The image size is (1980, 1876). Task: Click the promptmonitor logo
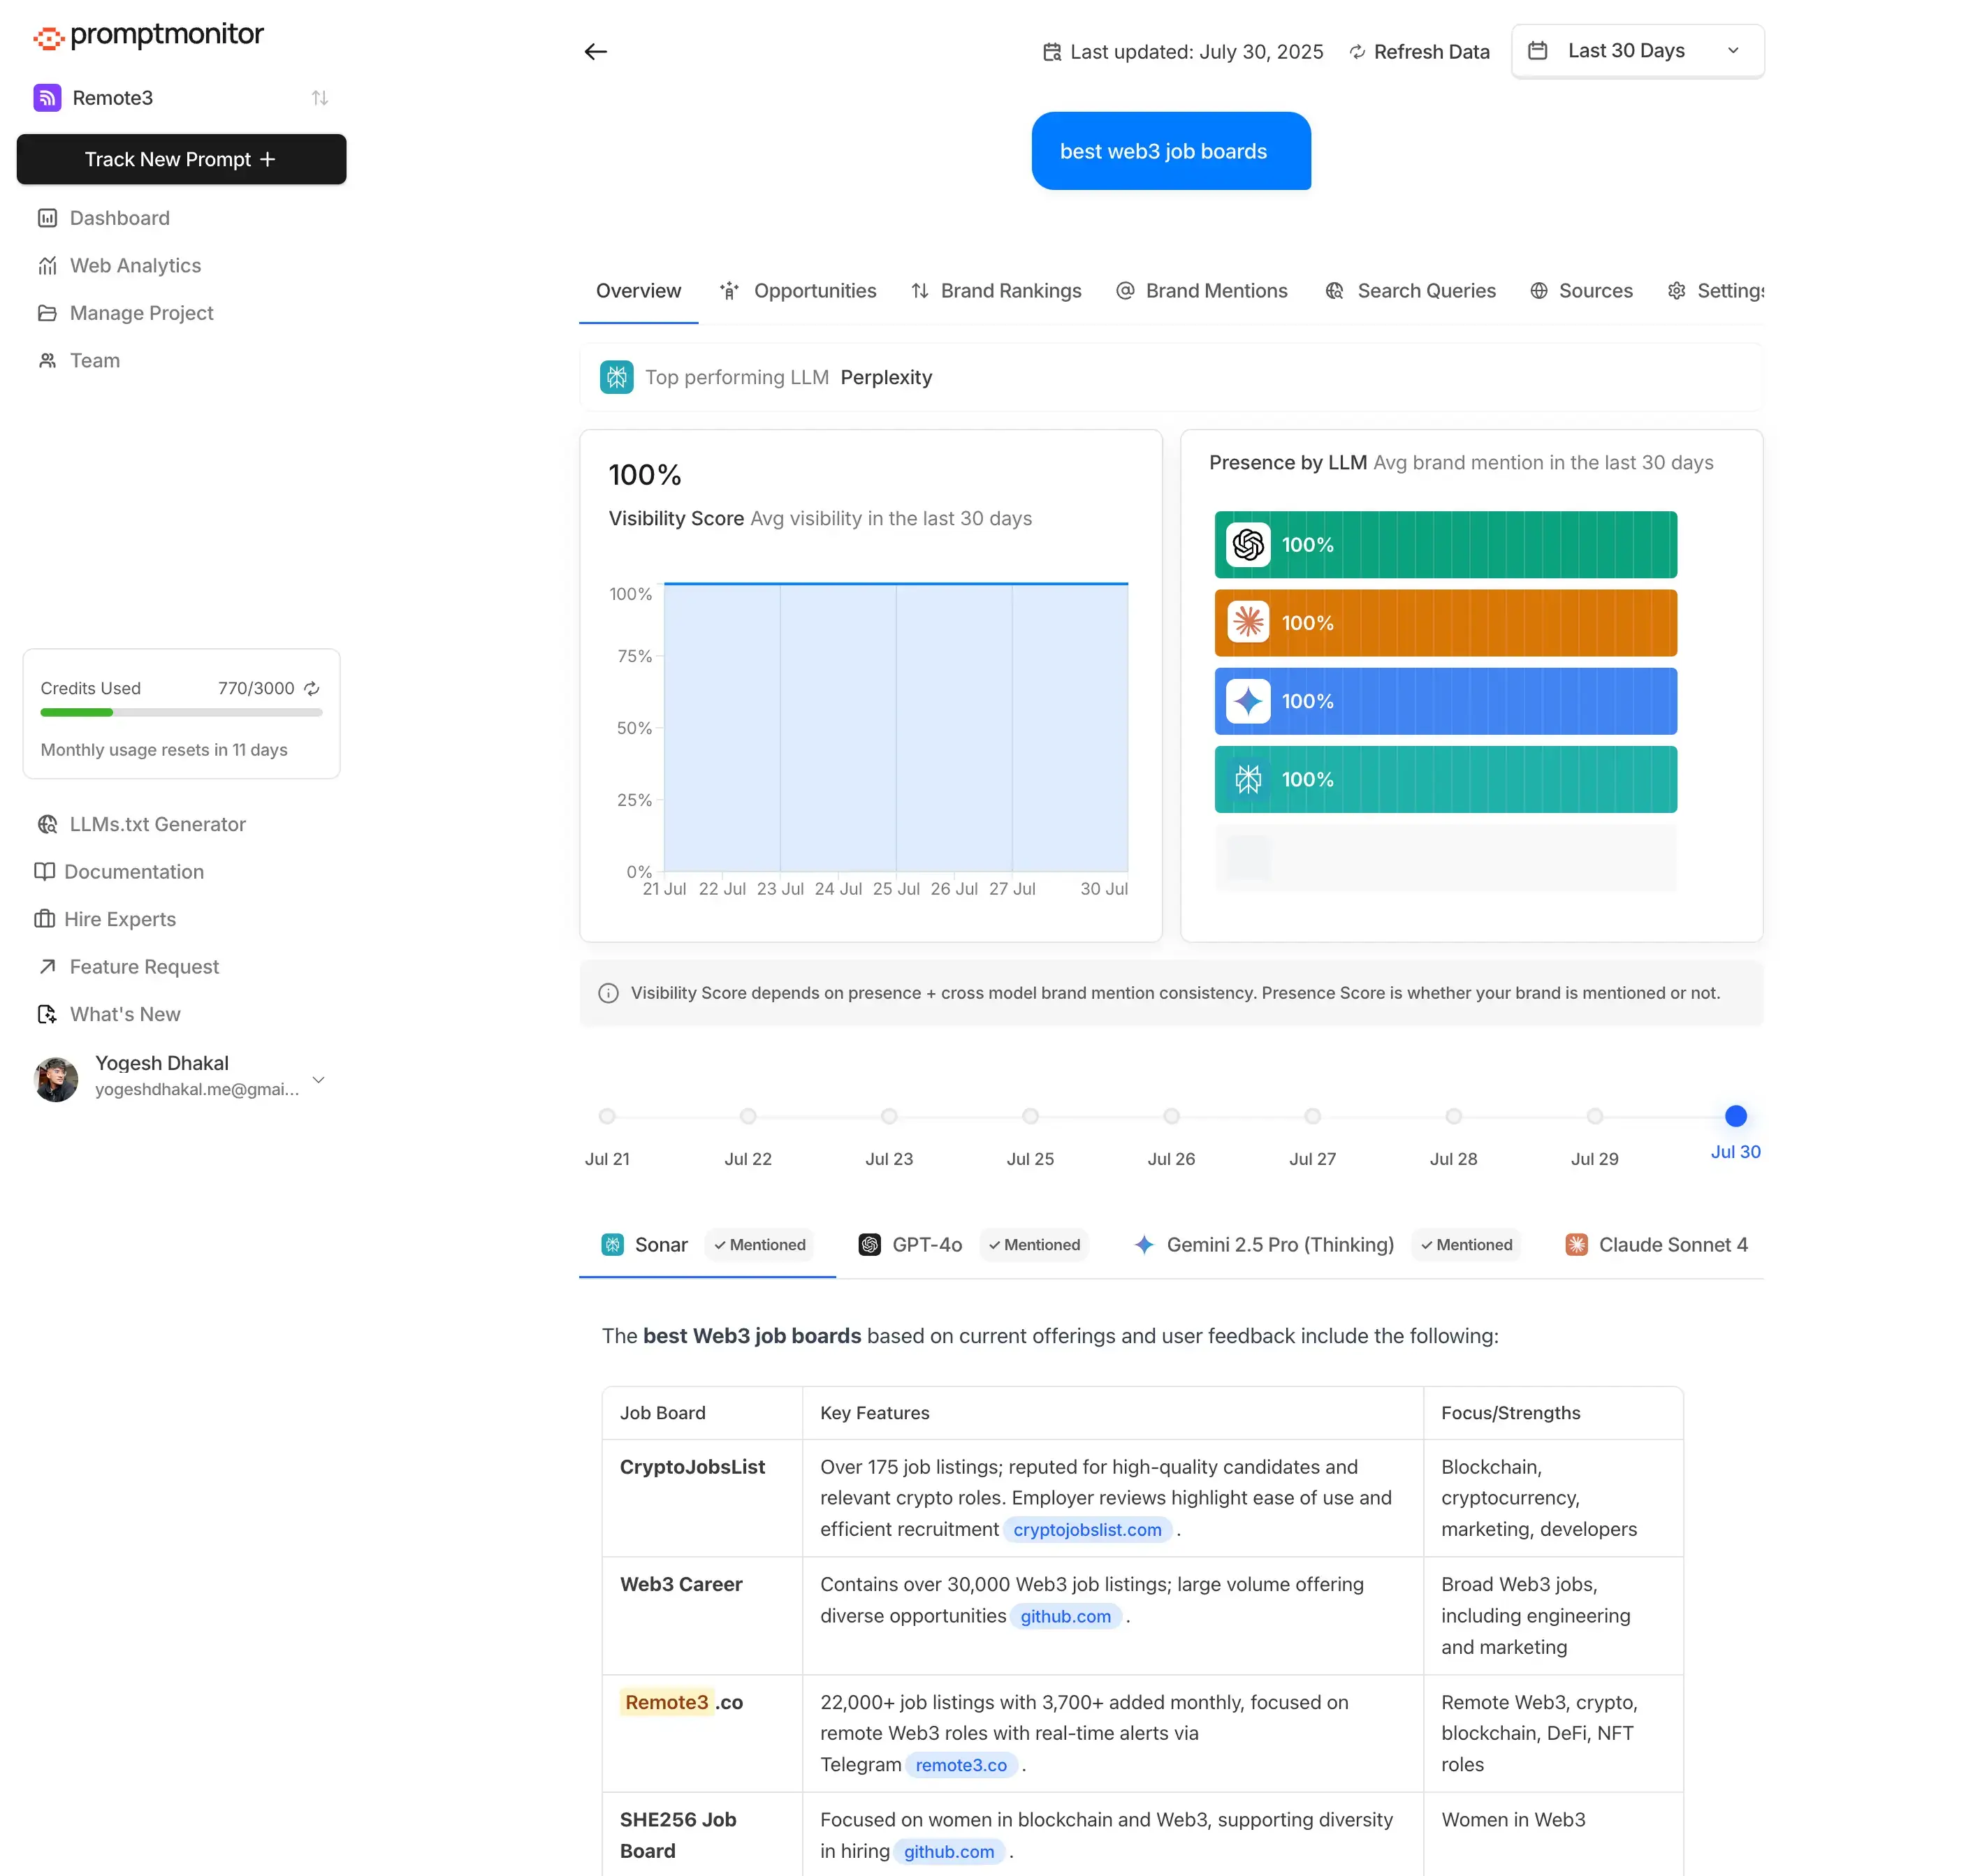click(x=147, y=36)
